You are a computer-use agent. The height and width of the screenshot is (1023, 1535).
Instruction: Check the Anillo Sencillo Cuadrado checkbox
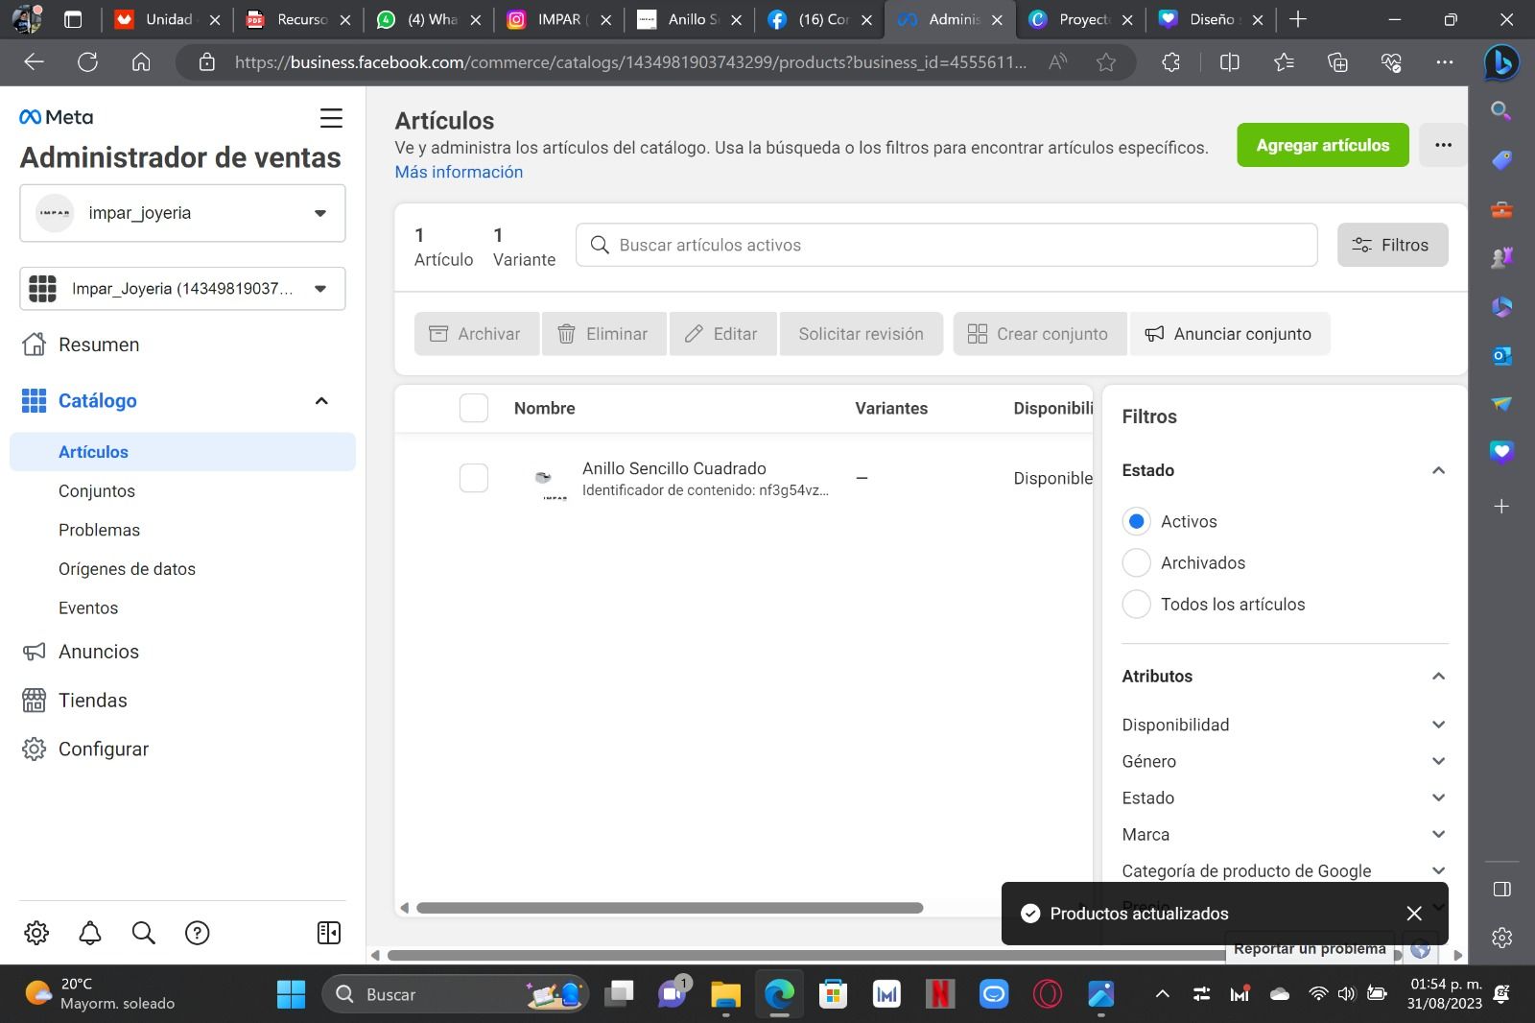(x=474, y=478)
